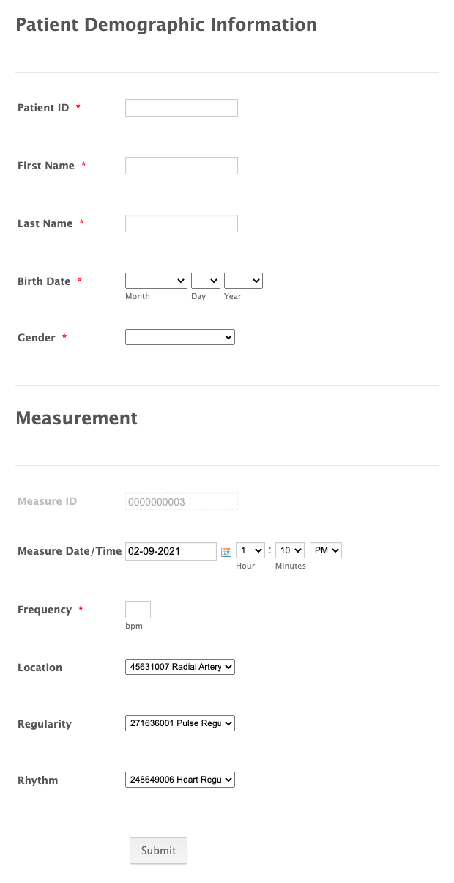Viewport: 454px width, 883px height.
Task: Select the Birth Date Year dropdown
Action: click(243, 281)
